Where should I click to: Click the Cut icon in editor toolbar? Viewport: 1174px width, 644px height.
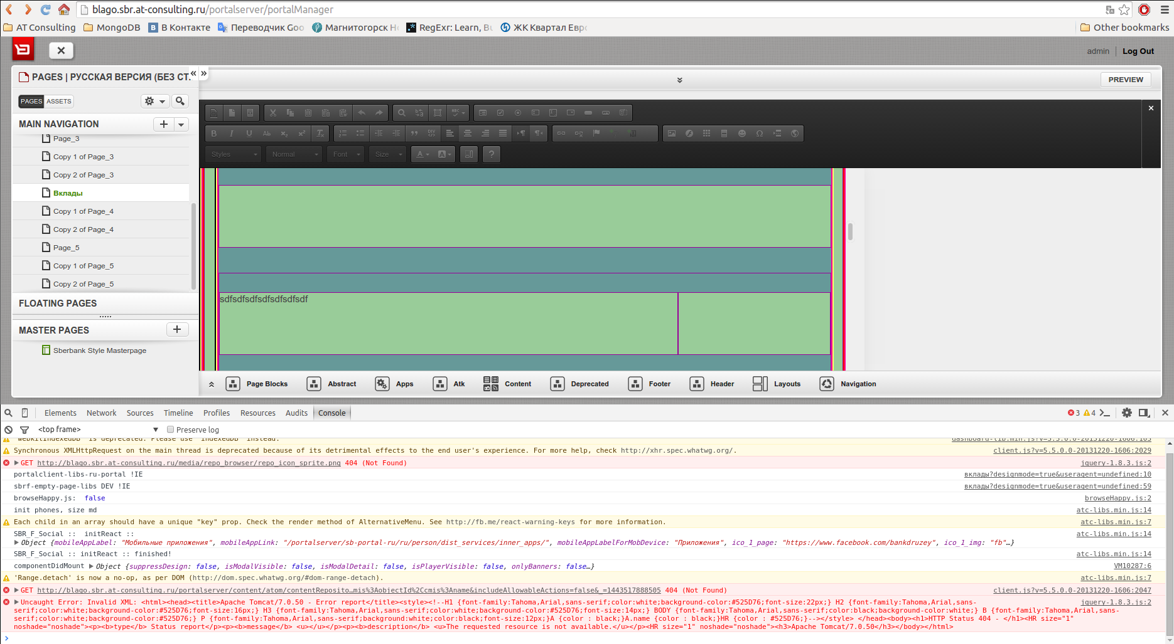point(272,113)
